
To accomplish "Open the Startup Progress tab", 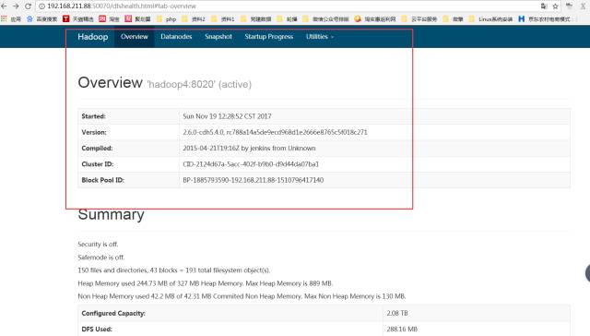I will (x=268, y=37).
